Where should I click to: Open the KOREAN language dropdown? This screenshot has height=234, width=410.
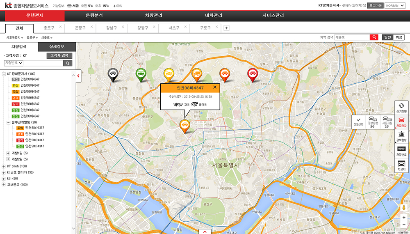(394, 5)
